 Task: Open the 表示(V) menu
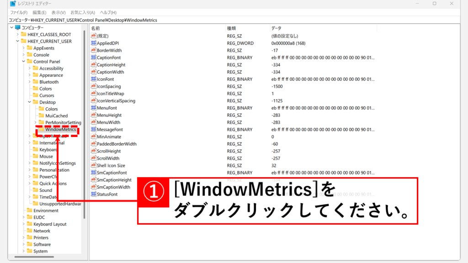[58, 12]
